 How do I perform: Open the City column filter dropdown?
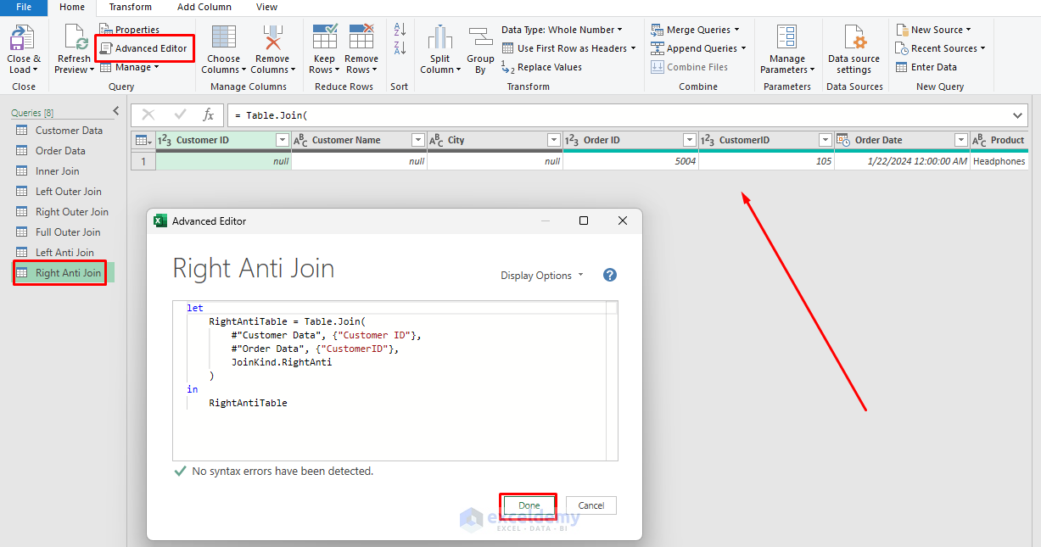coord(553,140)
